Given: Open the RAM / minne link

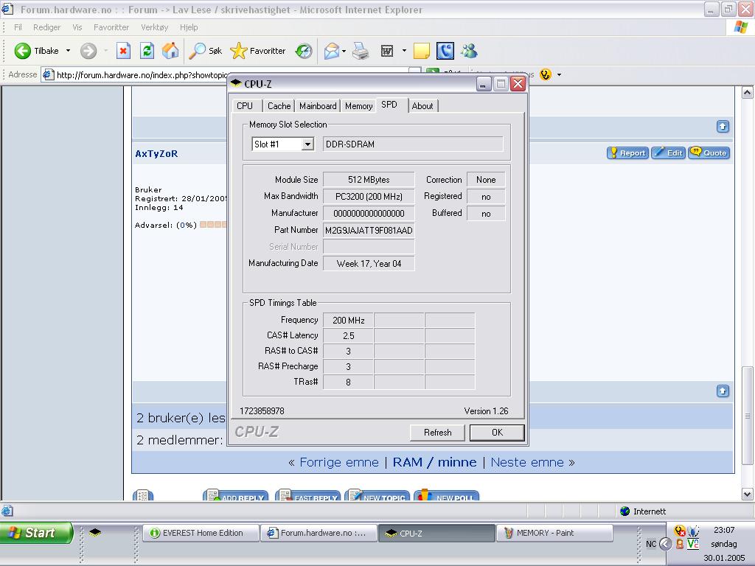Looking at the screenshot, I should click(434, 463).
